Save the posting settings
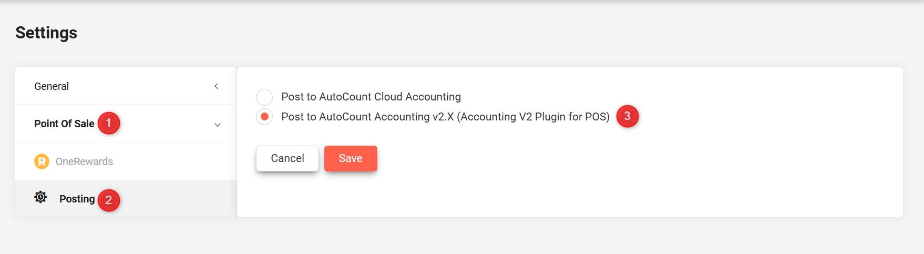This screenshot has height=254, width=924. click(351, 158)
